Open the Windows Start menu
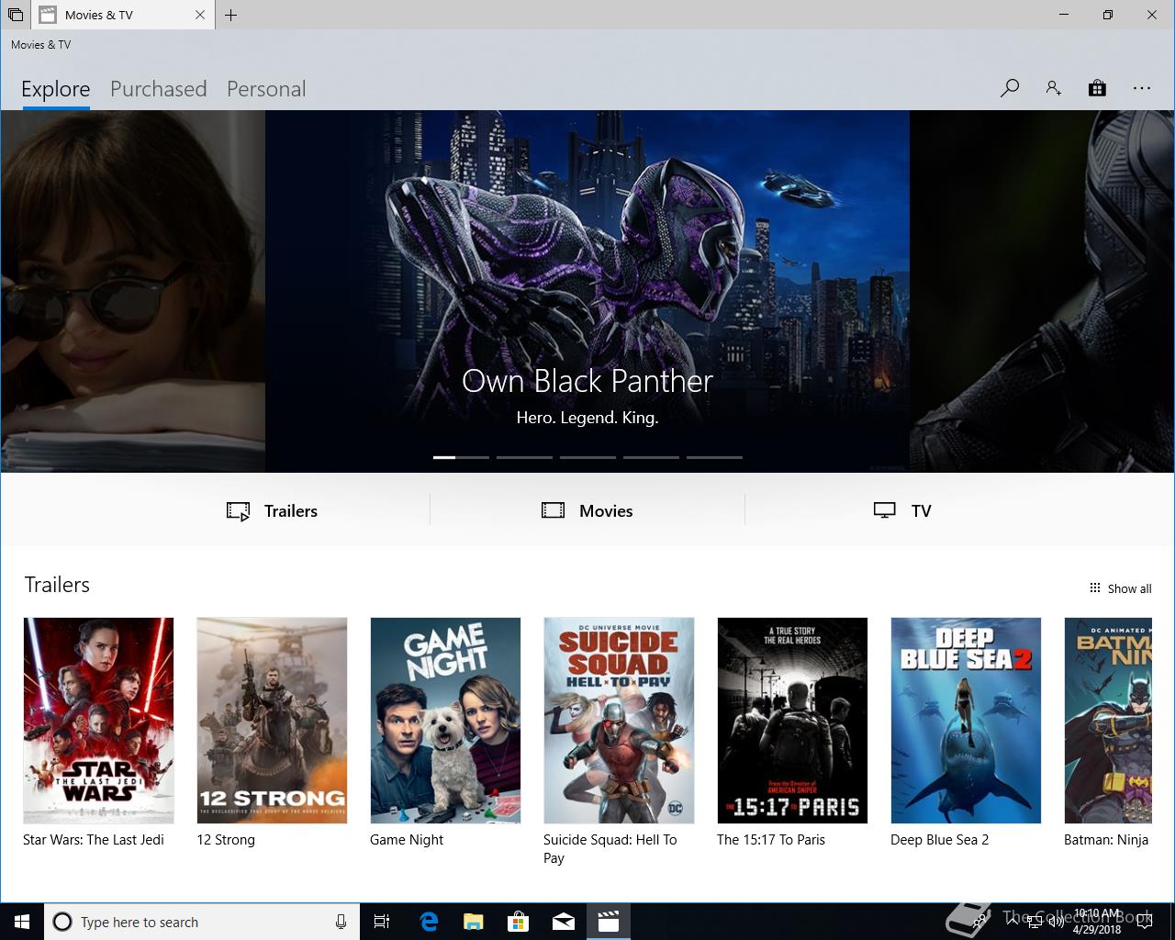The image size is (1175, 940). 21,922
